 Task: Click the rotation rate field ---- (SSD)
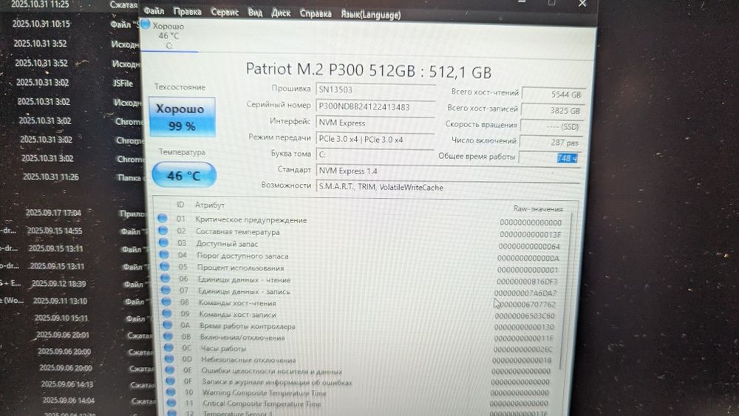(551, 127)
